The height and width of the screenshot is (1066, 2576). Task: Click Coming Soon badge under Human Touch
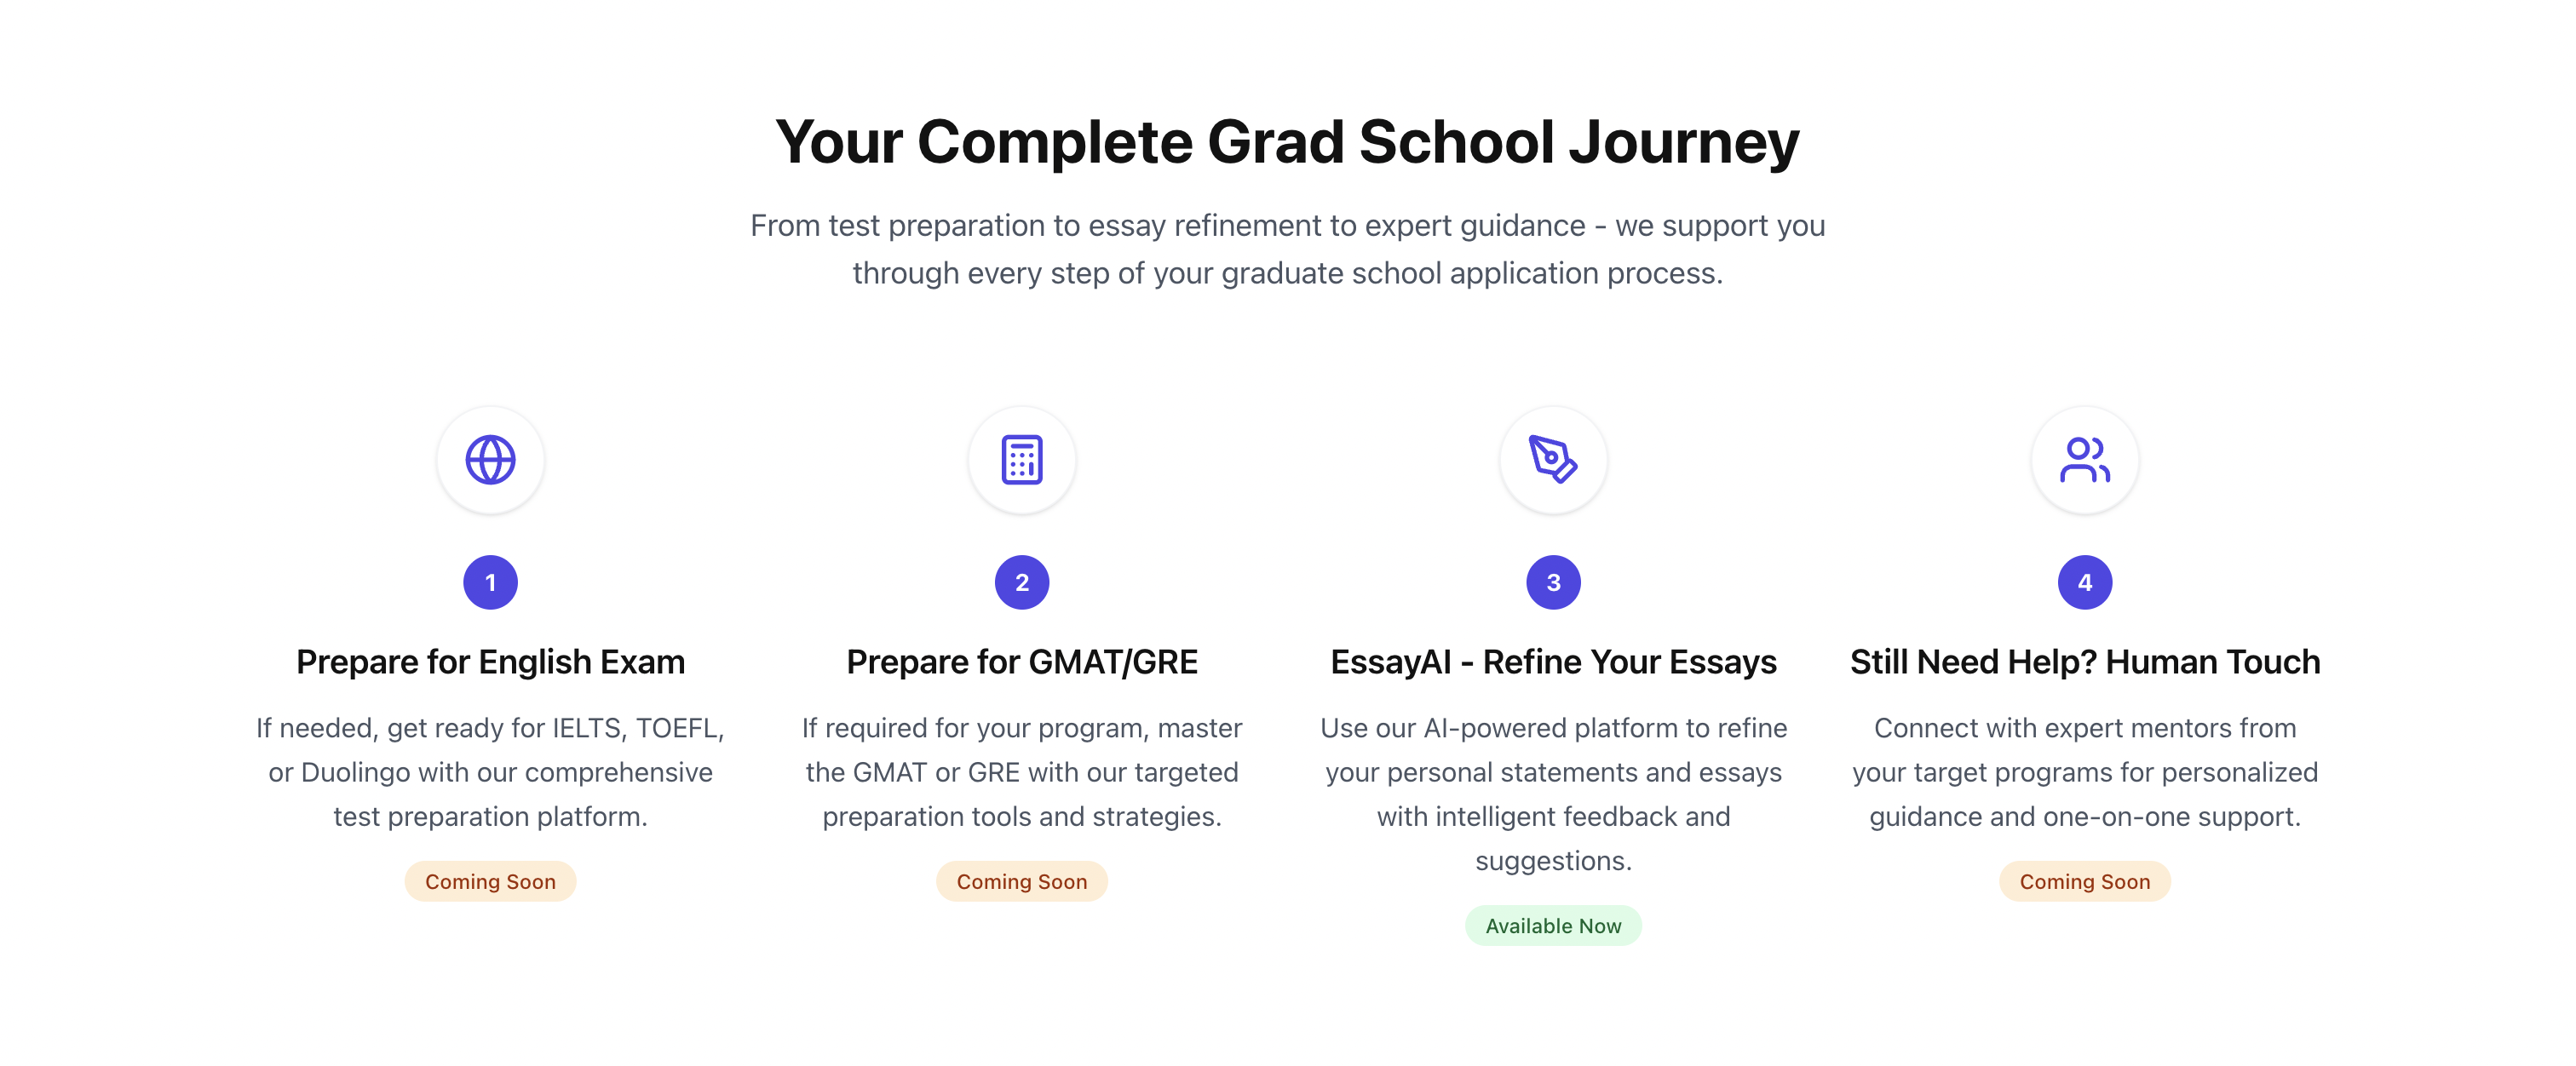point(2085,882)
